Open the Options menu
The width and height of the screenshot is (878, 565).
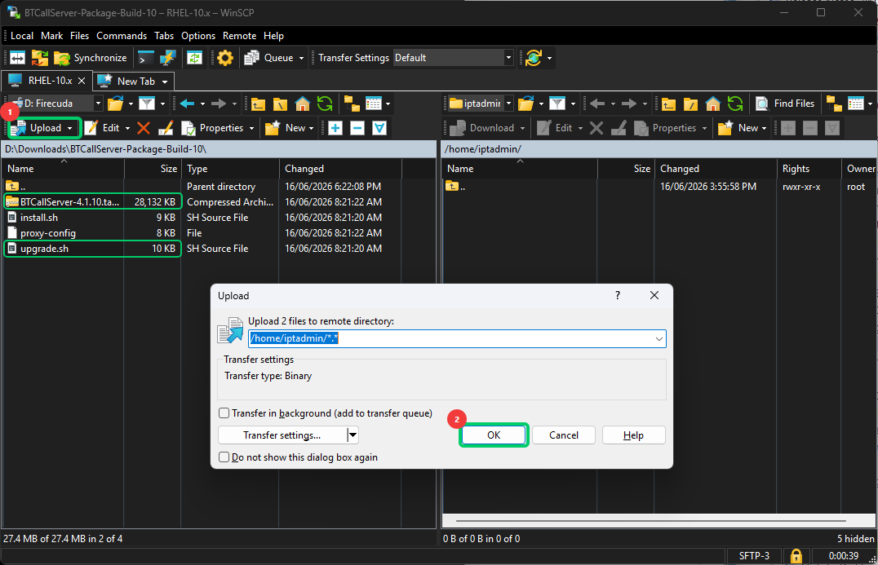click(198, 36)
